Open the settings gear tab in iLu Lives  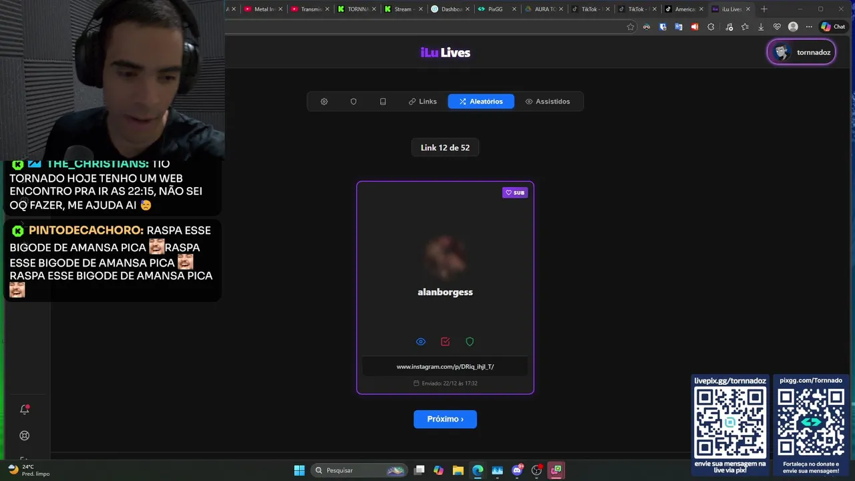(324, 102)
